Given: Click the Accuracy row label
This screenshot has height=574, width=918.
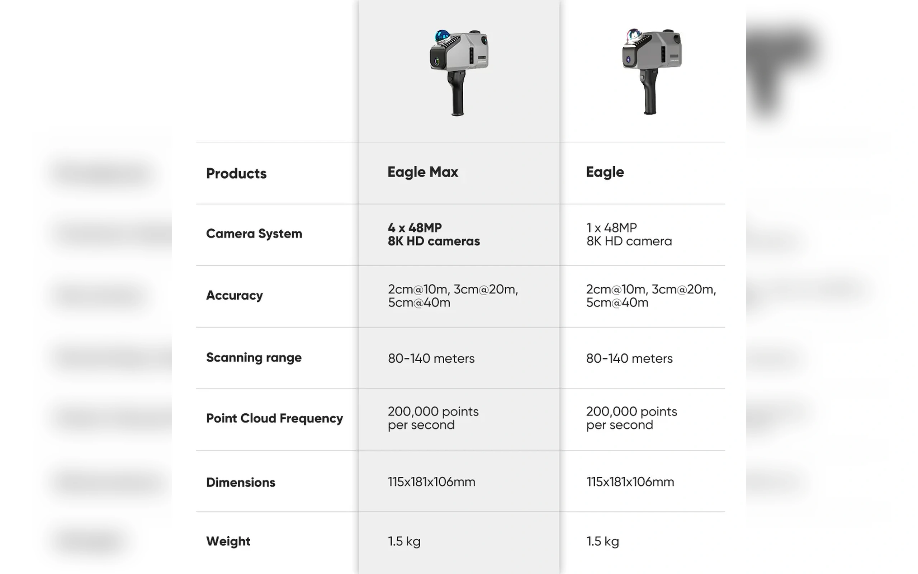Looking at the screenshot, I should tap(234, 295).
